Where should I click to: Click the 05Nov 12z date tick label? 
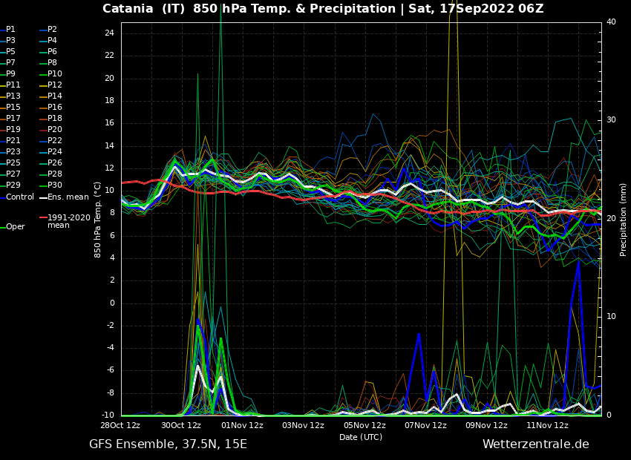click(364, 425)
